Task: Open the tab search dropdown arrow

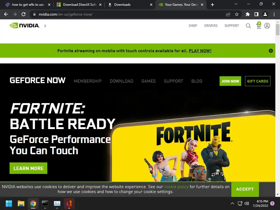Action: tap(236, 4)
